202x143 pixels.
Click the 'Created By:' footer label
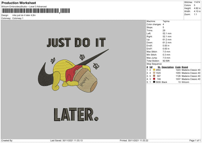7,140
